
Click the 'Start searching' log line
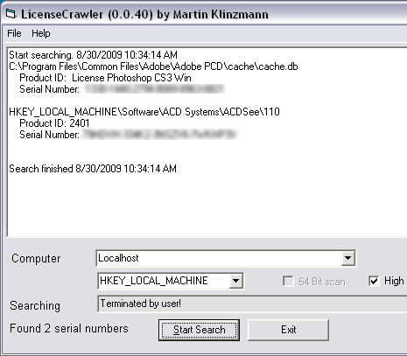coord(93,55)
